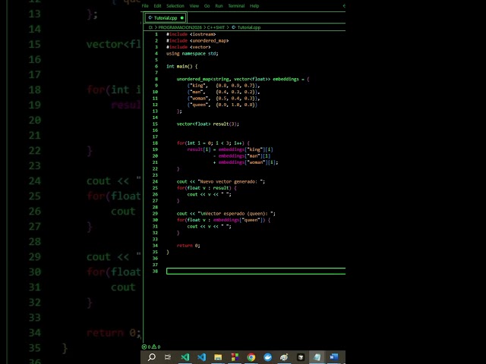
Task: Open the colorful squares app in taskbar
Action: click(235, 357)
